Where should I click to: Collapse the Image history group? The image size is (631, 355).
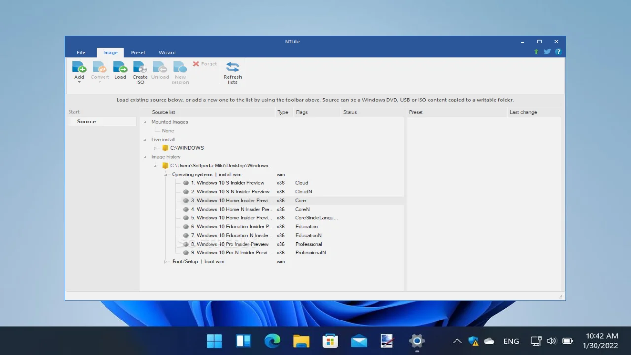click(145, 157)
